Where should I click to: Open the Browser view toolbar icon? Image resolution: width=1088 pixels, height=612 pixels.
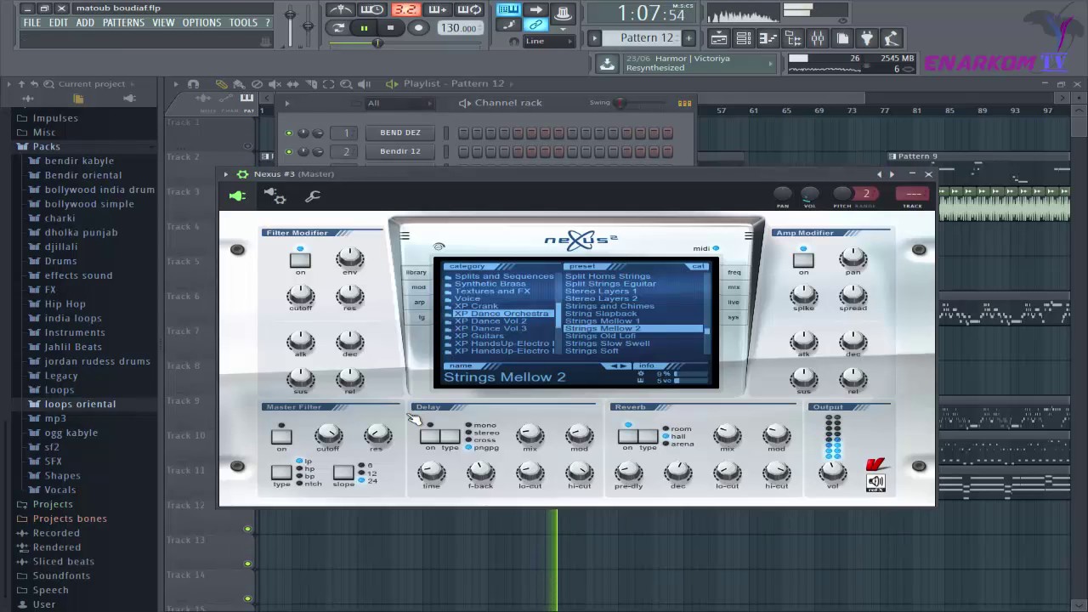point(792,38)
